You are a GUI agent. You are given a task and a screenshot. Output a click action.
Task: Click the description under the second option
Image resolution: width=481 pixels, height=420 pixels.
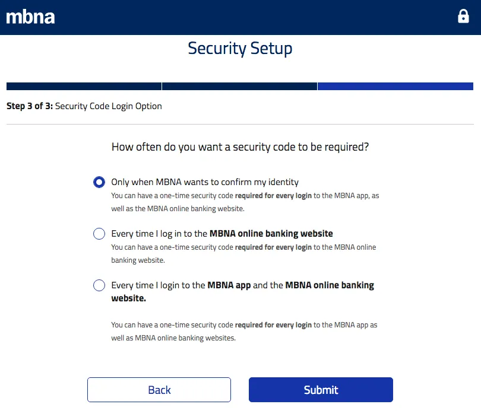[243, 253]
